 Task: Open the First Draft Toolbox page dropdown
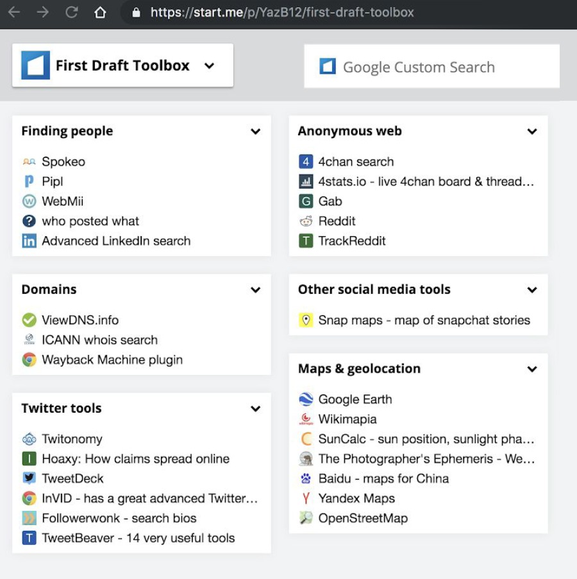point(209,65)
